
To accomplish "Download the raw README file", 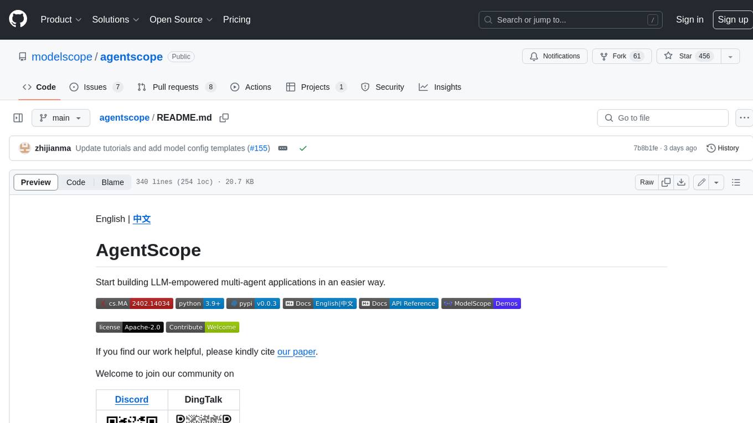I will pos(682,182).
